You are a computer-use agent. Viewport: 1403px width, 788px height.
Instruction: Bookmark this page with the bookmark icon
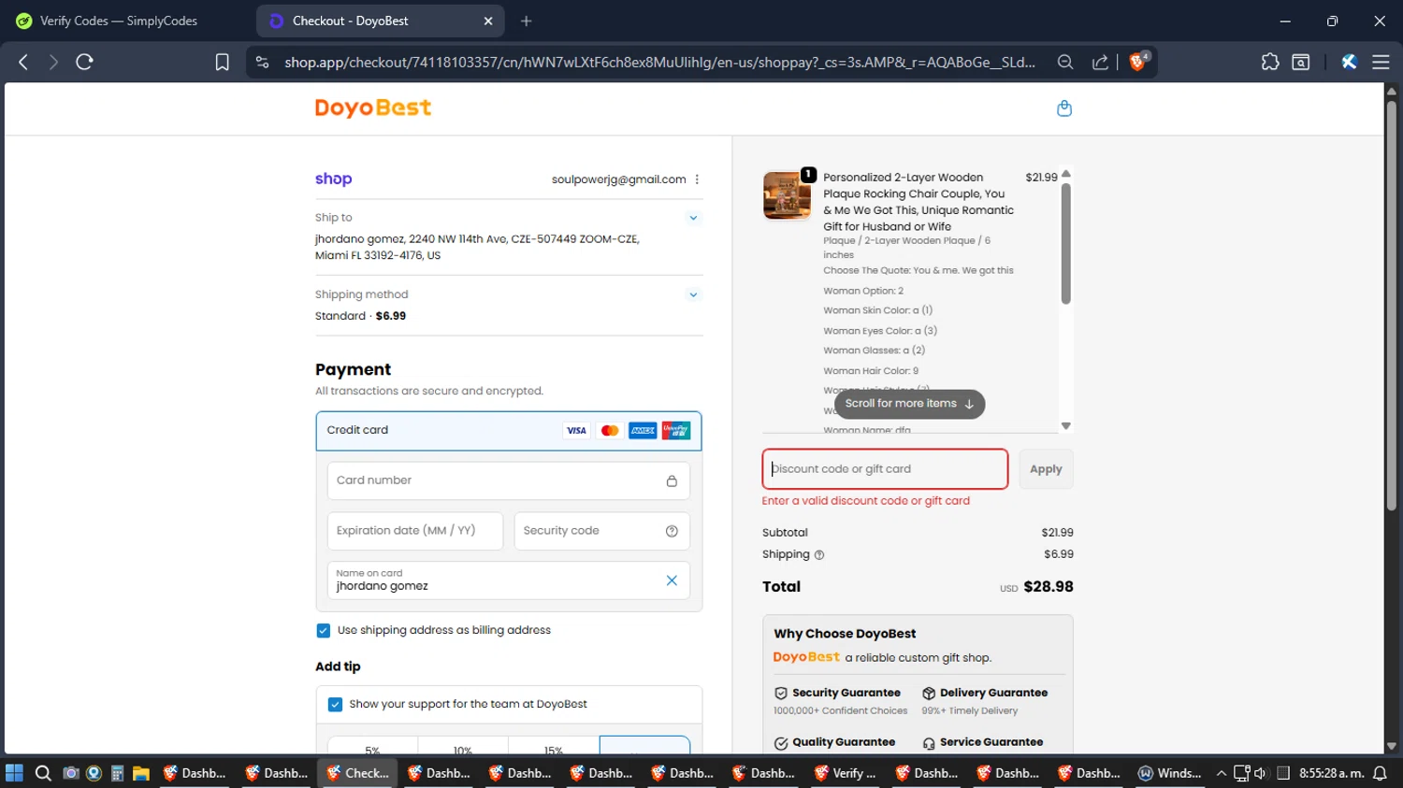(222, 62)
